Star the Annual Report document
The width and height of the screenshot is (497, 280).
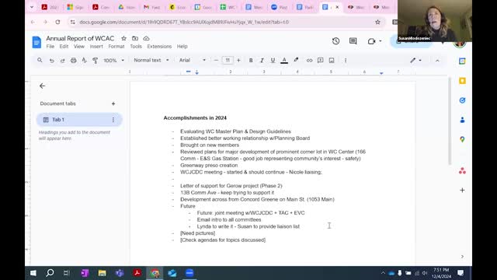[x=123, y=38]
